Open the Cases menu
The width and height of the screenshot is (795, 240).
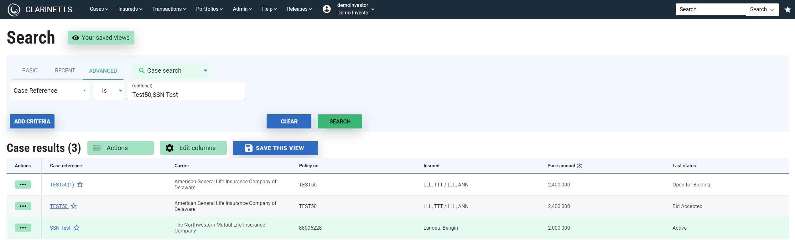(99, 9)
